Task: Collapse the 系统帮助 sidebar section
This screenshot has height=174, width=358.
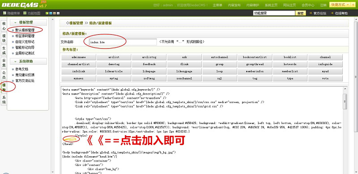Action: (x=28, y=61)
